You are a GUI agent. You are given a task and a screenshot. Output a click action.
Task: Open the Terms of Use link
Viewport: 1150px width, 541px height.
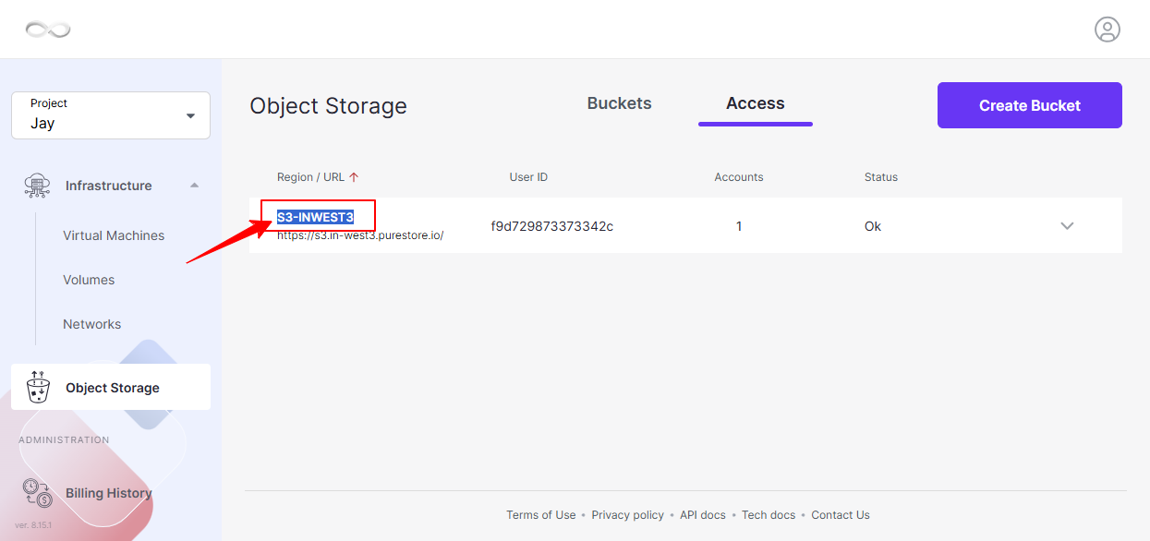[540, 515]
